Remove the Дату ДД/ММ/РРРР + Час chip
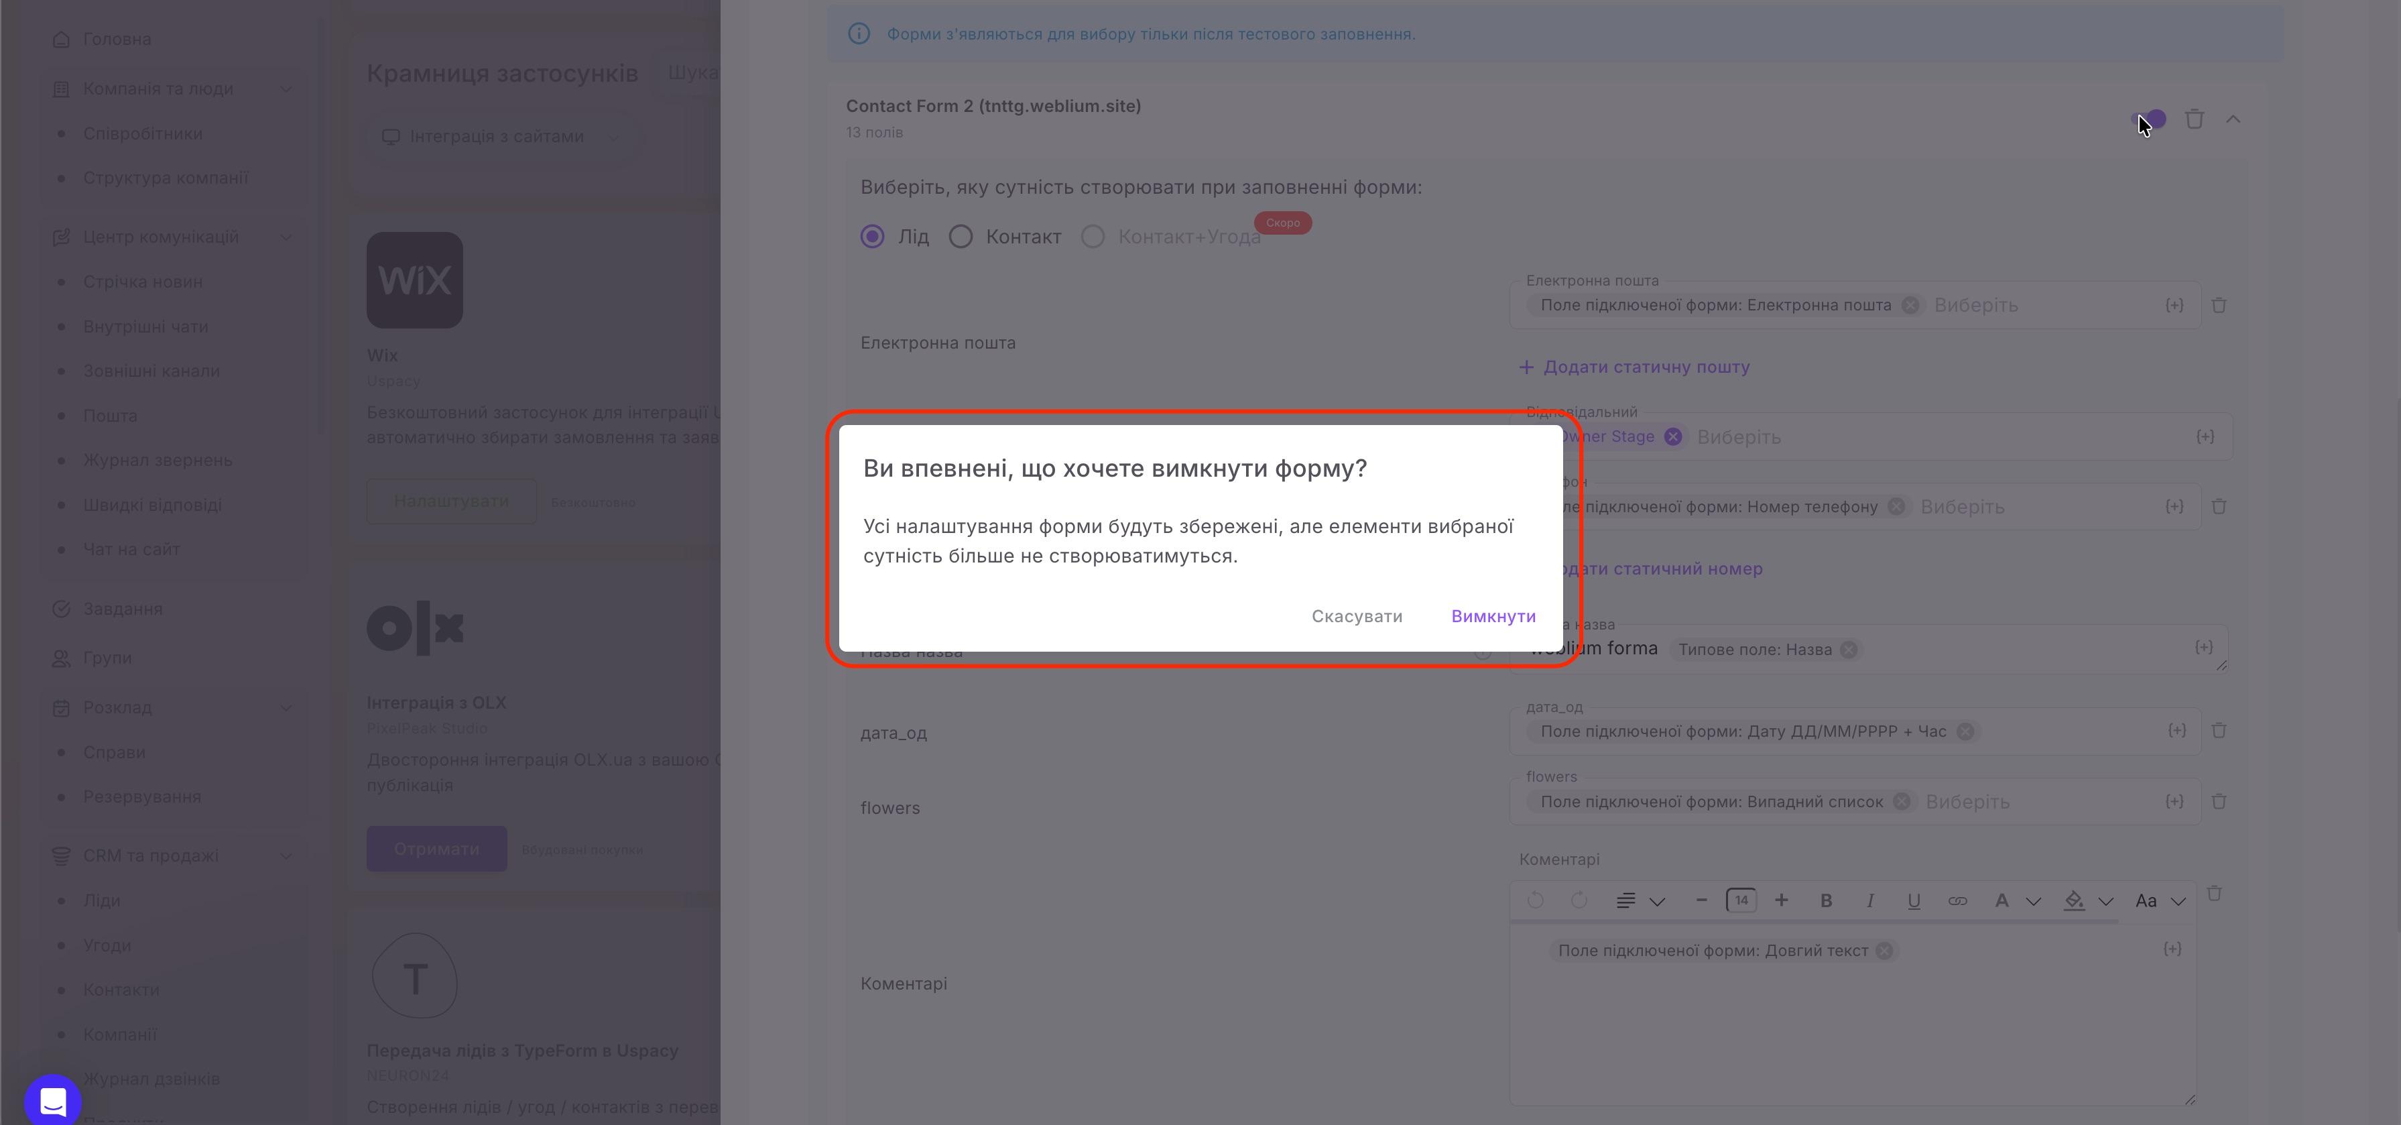 (1966, 731)
